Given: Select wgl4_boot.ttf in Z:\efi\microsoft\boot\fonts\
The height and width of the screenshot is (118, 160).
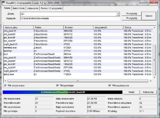Looking at the screenshot, I should tap(78, 71).
